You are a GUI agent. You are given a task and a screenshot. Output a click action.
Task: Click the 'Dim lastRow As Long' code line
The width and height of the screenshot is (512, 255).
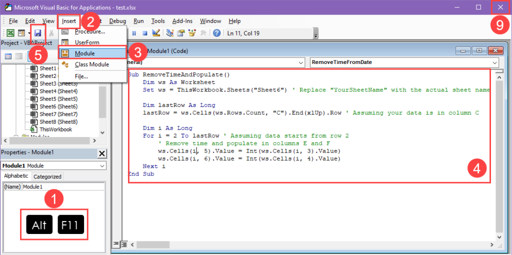[179, 105]
